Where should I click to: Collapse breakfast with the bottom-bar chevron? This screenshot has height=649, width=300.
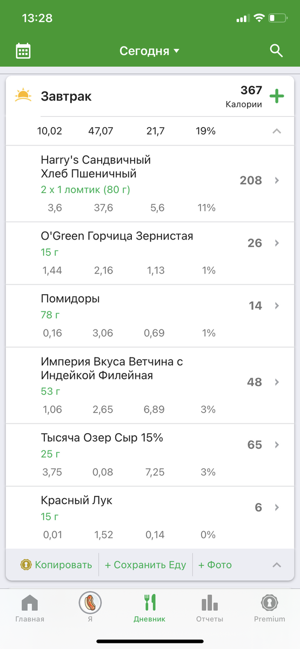pos(277,565)
